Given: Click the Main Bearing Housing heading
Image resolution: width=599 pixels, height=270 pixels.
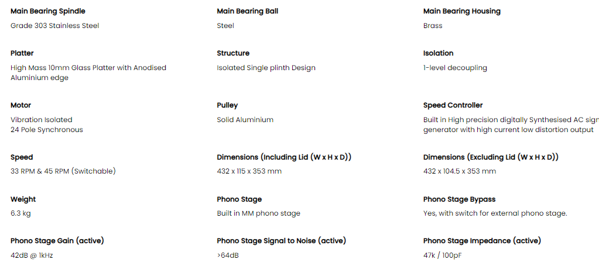Looking at the screenshot, I should point(462,12).
